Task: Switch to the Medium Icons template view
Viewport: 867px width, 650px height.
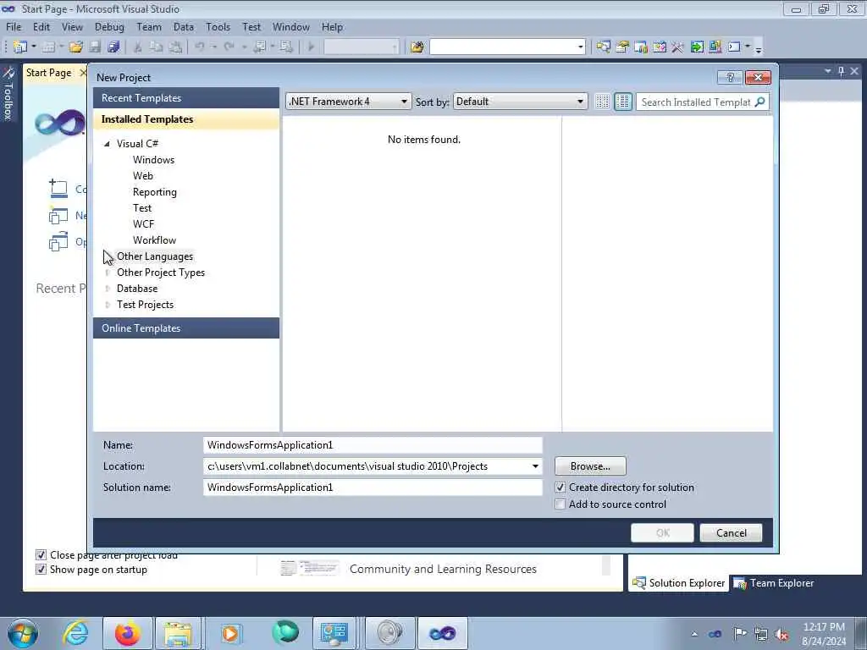Action: click(x=622, y=102)
